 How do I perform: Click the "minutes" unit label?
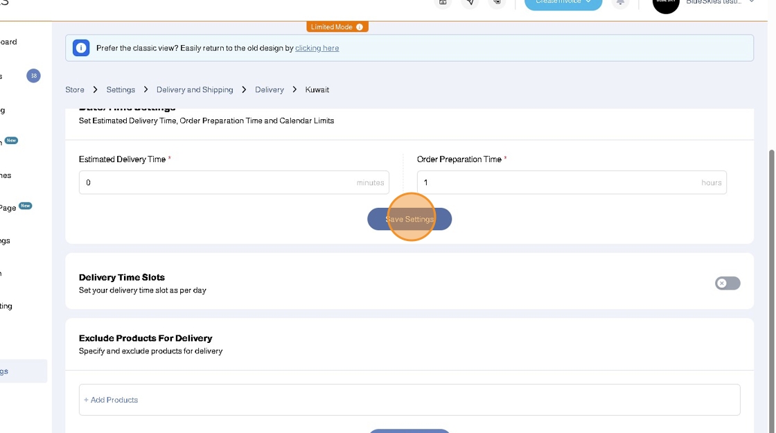[370, 183]
